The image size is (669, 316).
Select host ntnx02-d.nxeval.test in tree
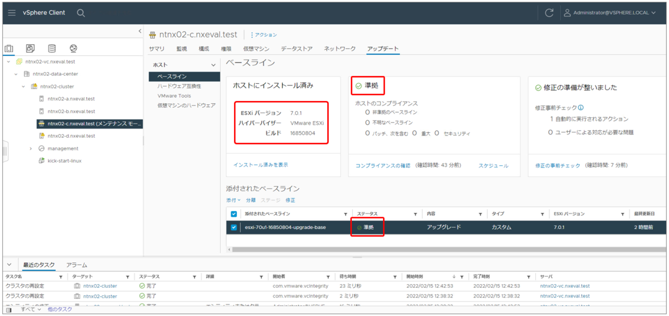[x=71, y=136]
